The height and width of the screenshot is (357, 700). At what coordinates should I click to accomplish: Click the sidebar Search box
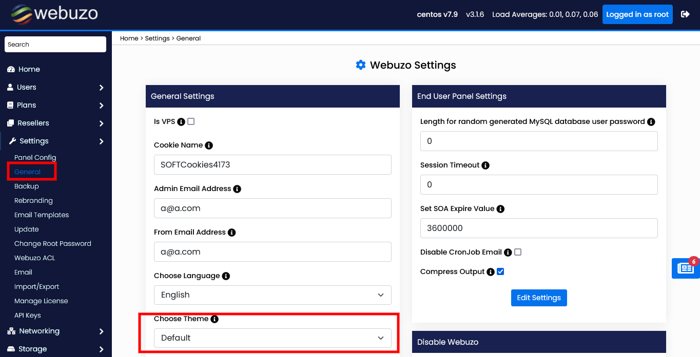55,45
